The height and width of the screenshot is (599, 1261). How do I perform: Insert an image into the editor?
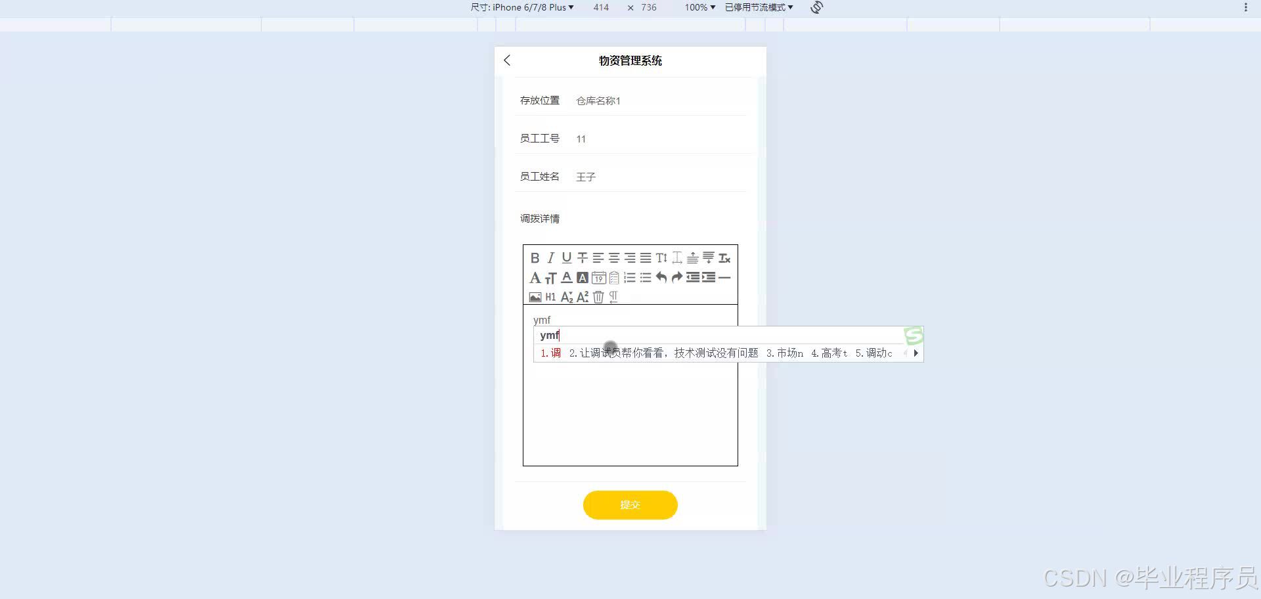(535, 298)
